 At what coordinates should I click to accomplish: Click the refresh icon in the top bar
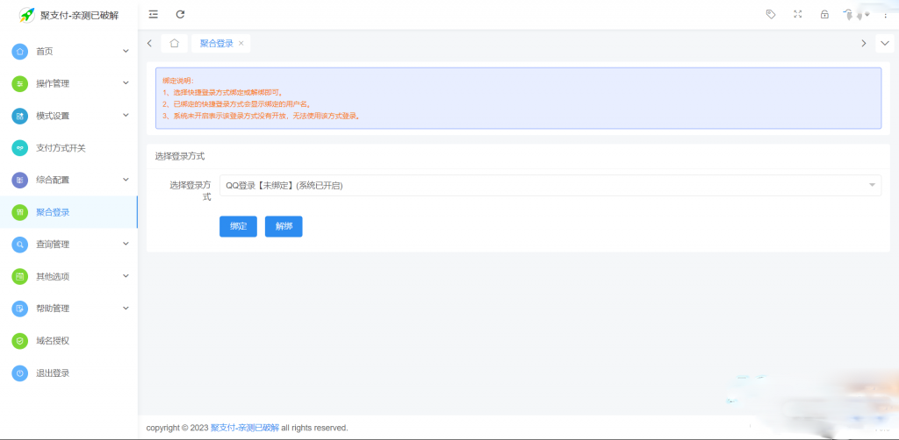point(180,14)
